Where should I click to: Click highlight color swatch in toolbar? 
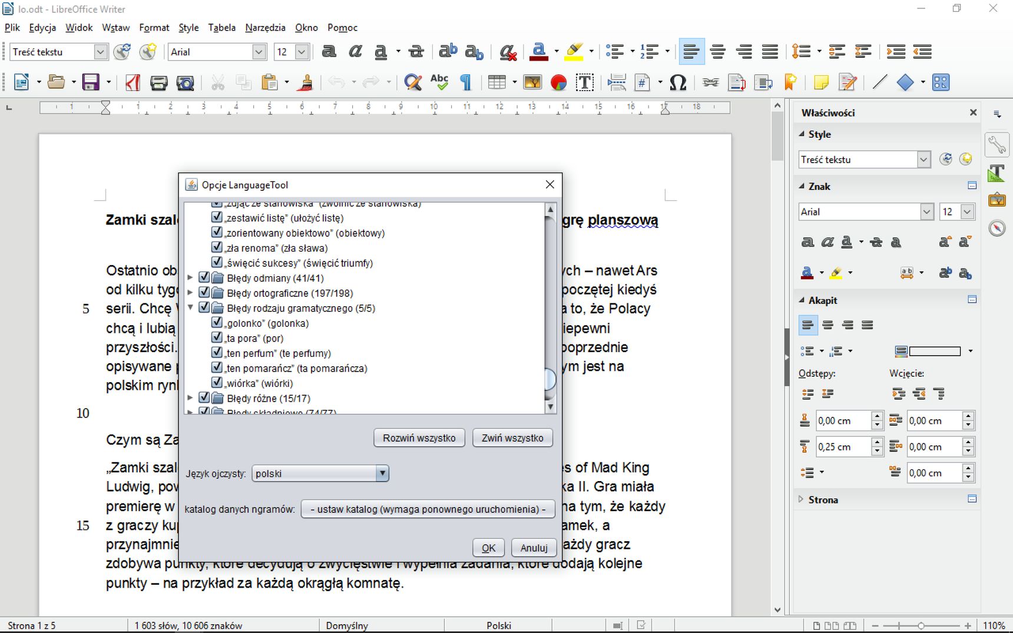(574, 52)
